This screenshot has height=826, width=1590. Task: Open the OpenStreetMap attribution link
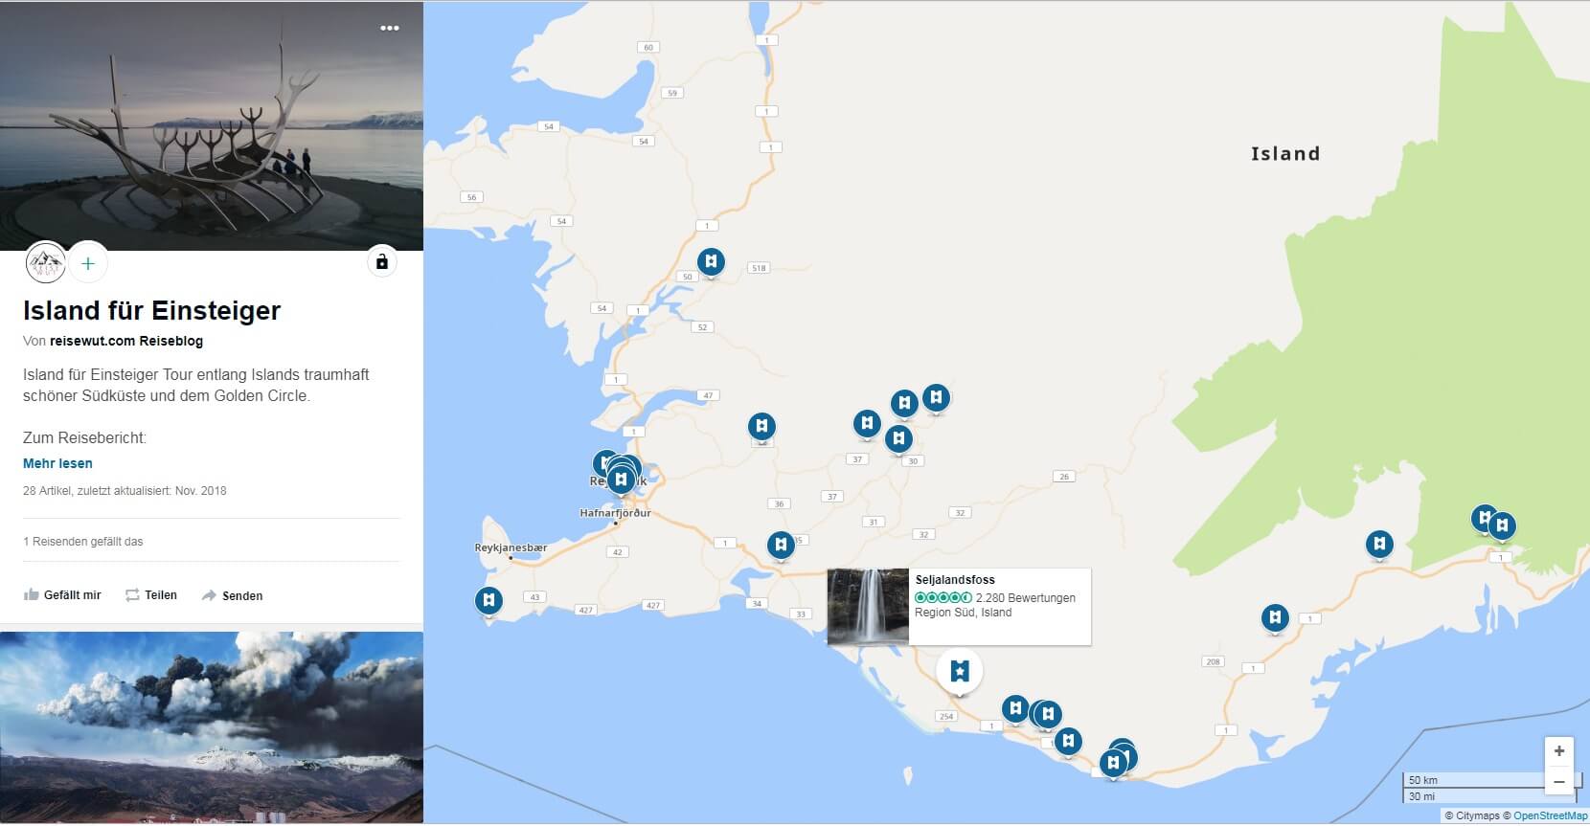click(1550, 816)
